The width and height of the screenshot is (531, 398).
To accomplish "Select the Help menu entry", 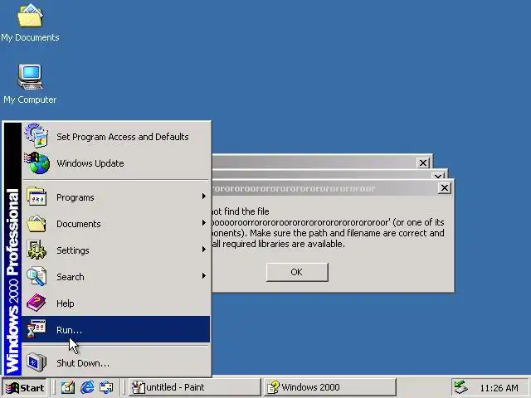I will pos(116,303).
